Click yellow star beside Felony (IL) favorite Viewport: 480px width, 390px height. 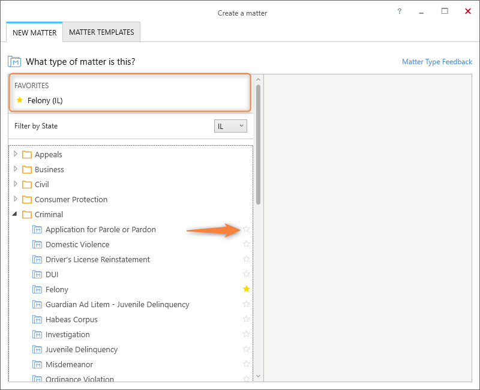pyautogui.click(x=20, y=100)
